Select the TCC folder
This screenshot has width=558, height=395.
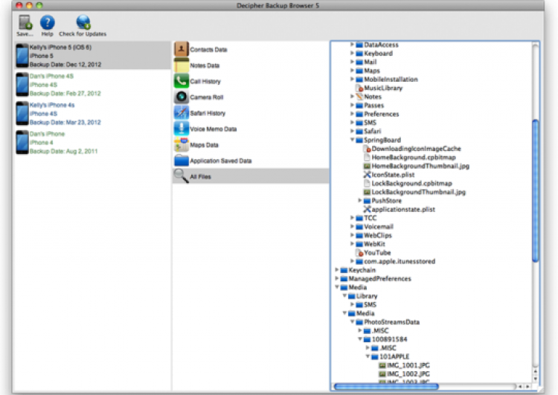(370, 218)
